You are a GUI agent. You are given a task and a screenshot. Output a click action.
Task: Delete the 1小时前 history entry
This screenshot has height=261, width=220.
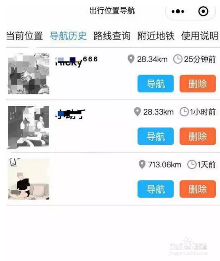198,136
